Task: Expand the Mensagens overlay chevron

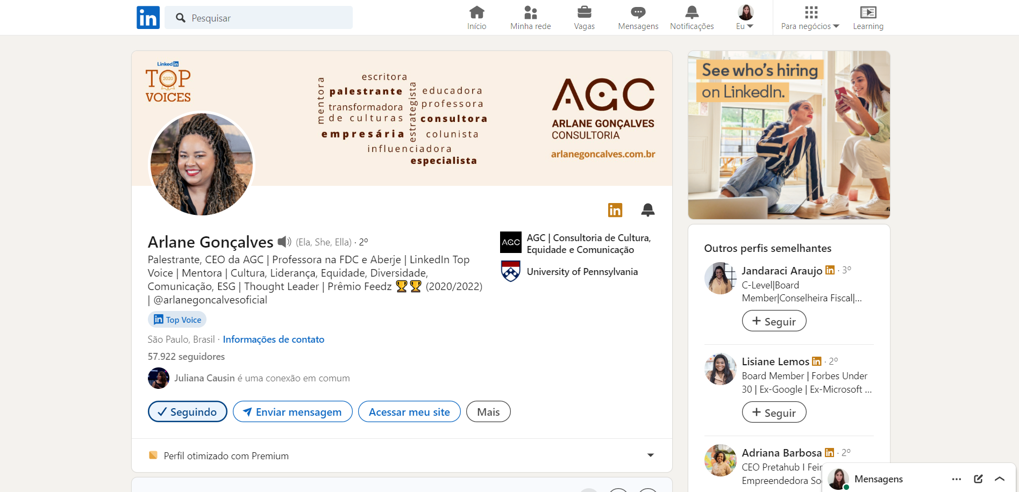Action: tap(1000, 479)
